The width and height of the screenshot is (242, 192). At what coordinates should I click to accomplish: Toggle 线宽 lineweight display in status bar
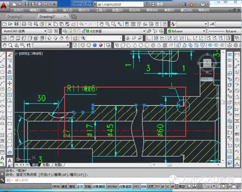tap(150, 187)
